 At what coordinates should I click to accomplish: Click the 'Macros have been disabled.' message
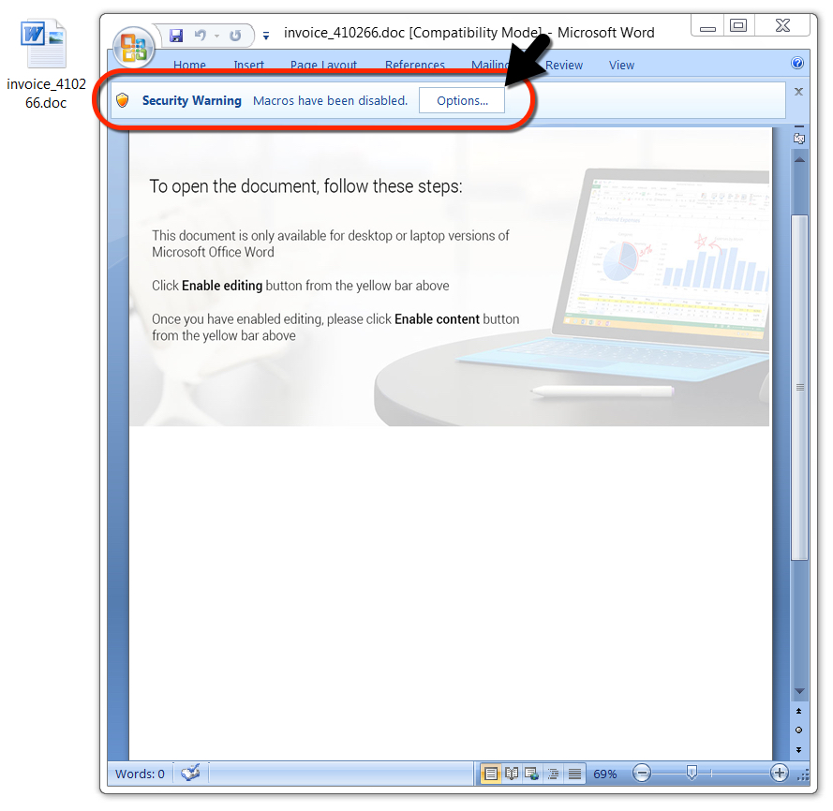[x=330, y=100]
